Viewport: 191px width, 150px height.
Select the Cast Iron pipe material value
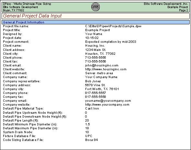click(92, 109)
